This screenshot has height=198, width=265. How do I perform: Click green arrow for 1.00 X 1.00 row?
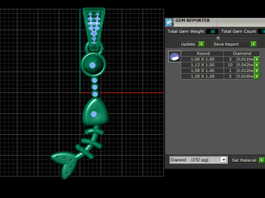257,59
